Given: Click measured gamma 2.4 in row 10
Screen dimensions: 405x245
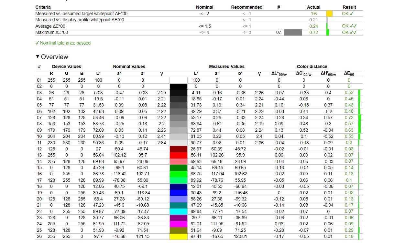Looking at the screenshot, I should pyautogui.click(x=259, y=137).
